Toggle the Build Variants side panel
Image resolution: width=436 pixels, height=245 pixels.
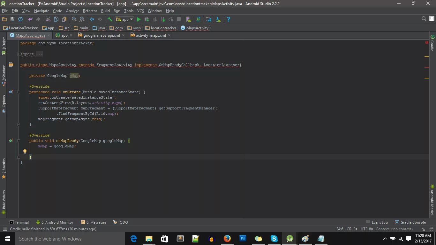pyautogui.click(x=4, y=202)
